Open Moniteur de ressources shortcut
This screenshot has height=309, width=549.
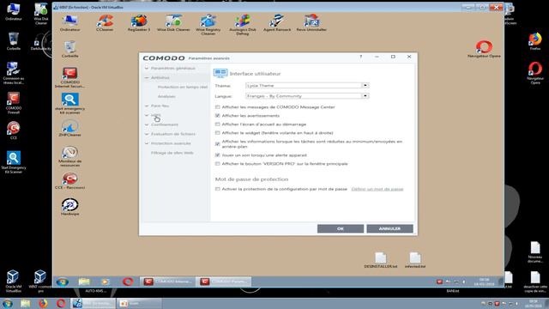[70, 156]
